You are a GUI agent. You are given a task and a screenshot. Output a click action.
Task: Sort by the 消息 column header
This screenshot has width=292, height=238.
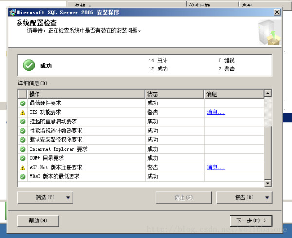click(x=234, y=94)
